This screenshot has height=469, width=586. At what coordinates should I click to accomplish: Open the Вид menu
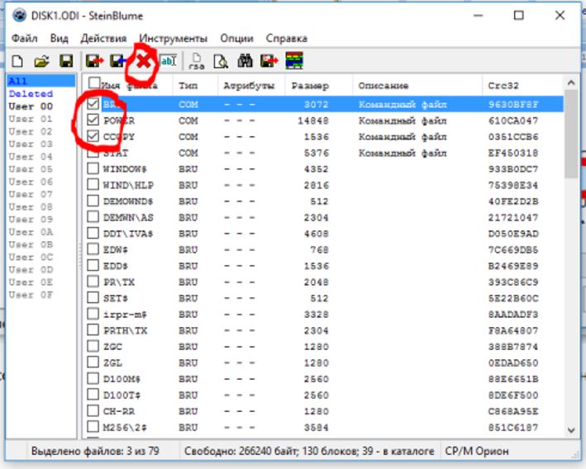pyautogui.click(x=59, y=38)
